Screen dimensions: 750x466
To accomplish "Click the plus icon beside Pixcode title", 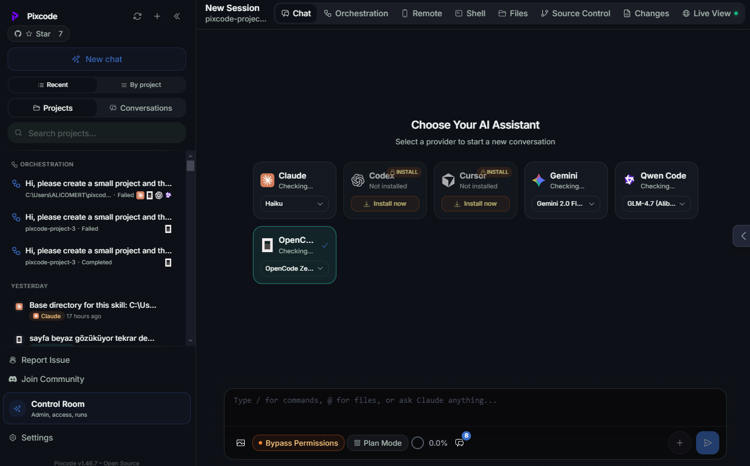I will [x=157, y=16].
